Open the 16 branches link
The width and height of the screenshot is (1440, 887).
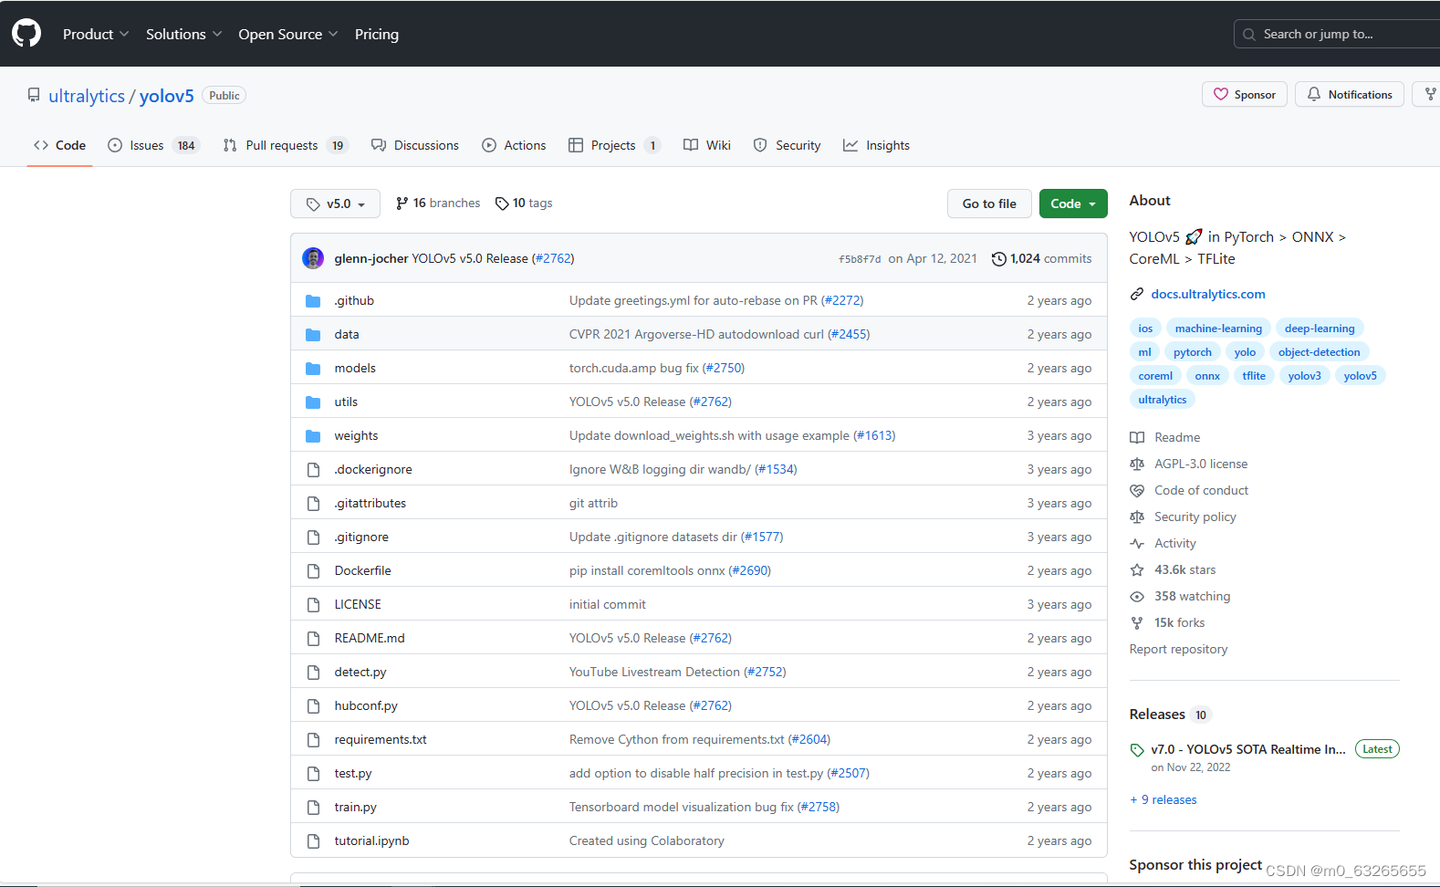click(x=438, y=203)
